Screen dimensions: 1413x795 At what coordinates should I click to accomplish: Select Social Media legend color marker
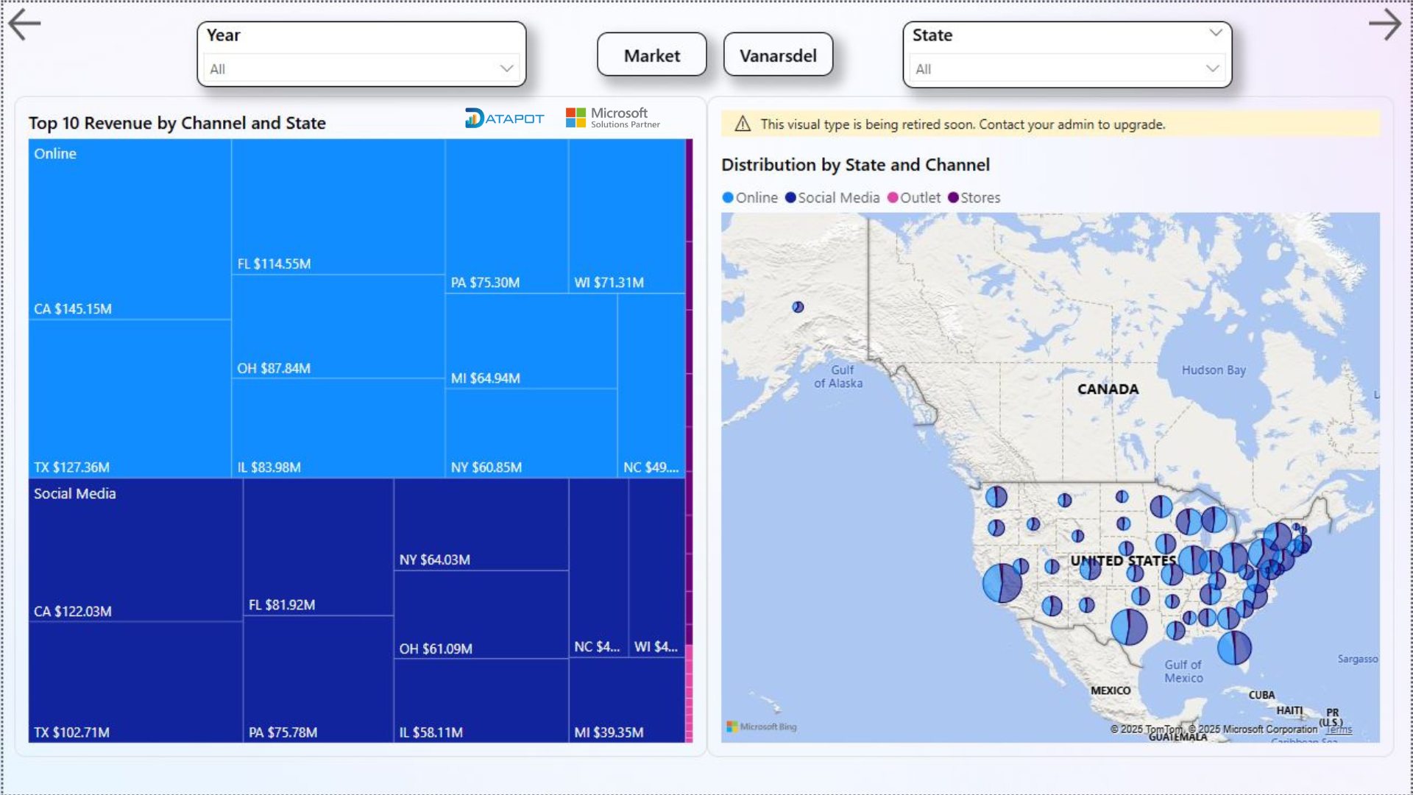(790, 197)
